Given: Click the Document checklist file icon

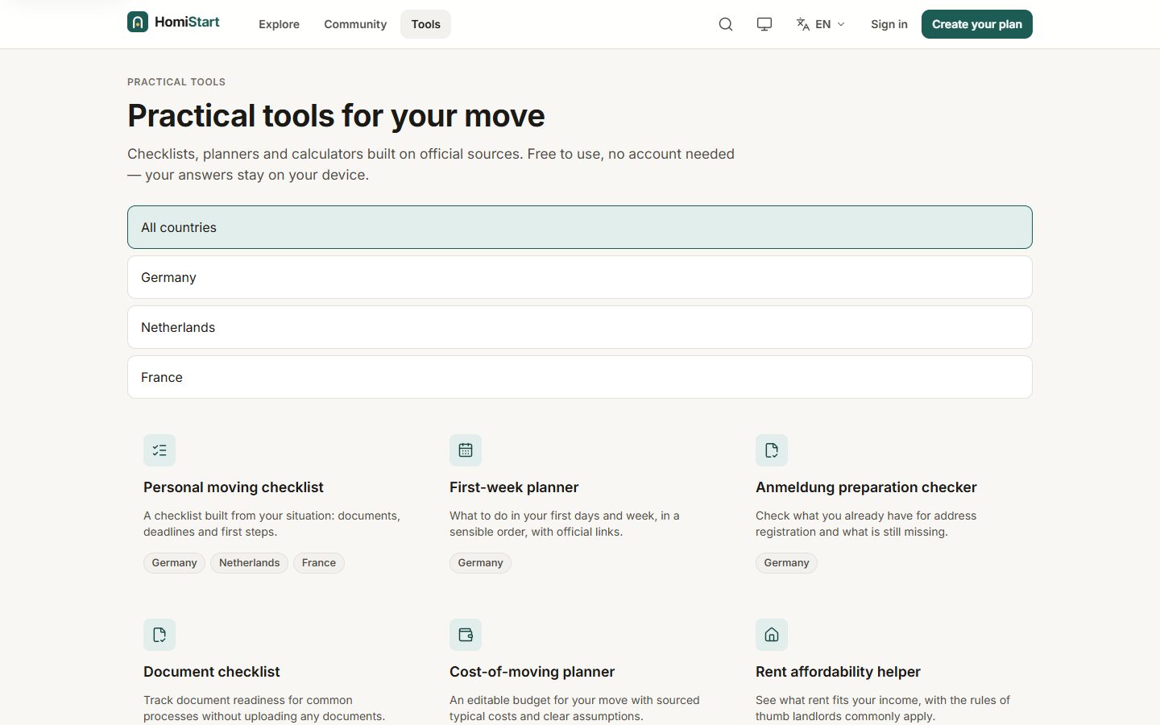Looking at the screenshot, I should (159, 635).
